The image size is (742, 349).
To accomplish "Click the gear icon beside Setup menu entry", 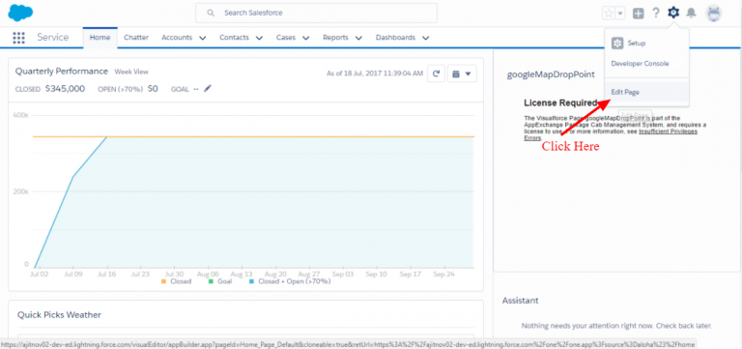I will 617,44.
